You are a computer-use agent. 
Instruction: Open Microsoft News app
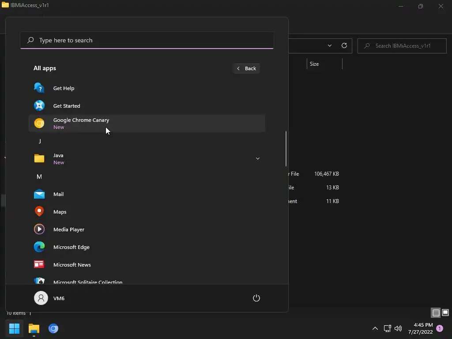click(147, 265)
